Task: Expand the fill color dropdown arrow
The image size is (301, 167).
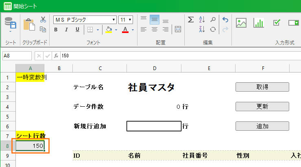Action: 116,30
